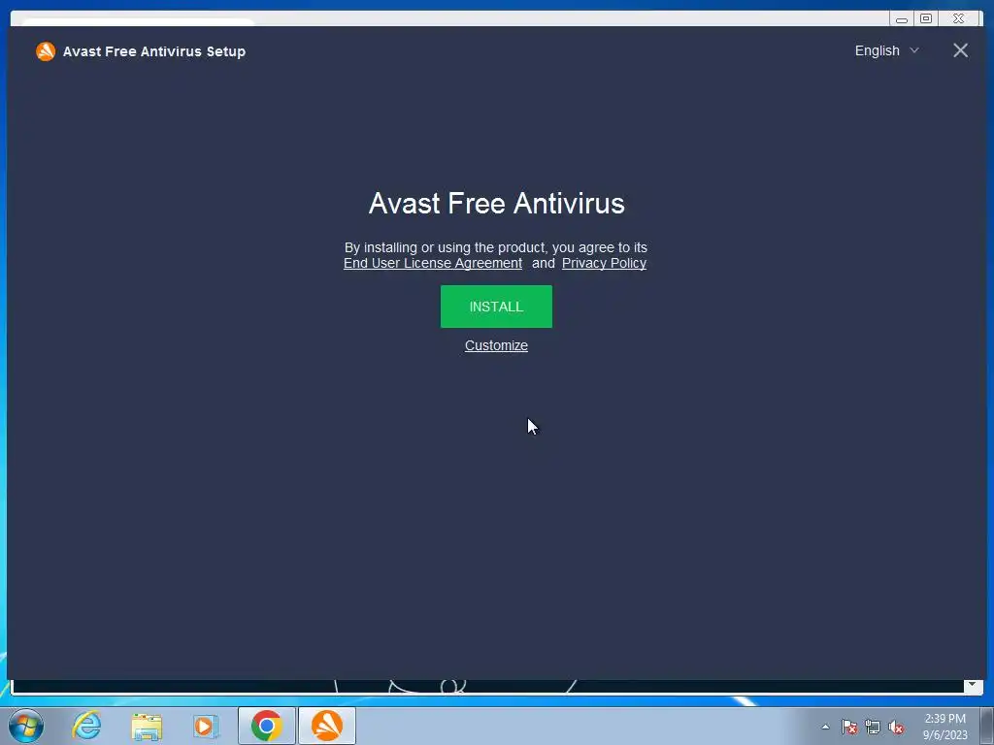Select the Avast installer taskbar button
994x745 pixels.
tap(327, 726)
